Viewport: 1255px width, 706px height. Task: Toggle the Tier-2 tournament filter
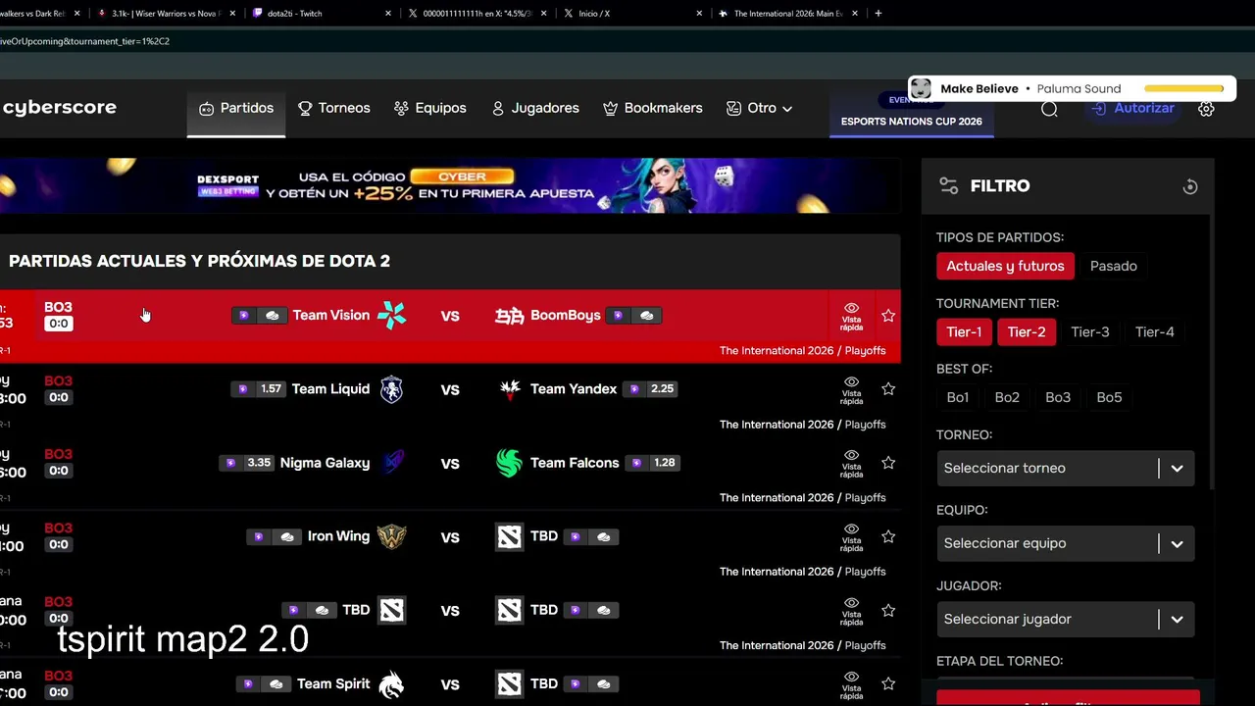click(1027, 332)
